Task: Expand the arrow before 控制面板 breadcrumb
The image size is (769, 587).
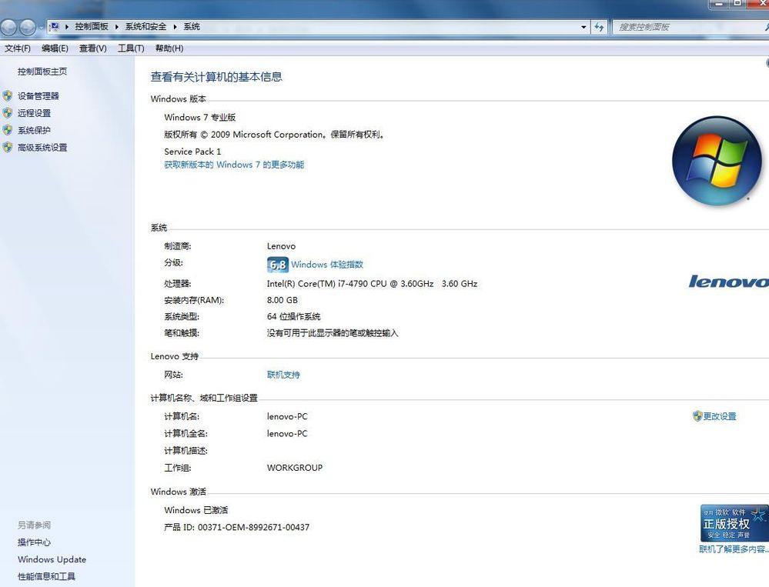Action: pos(67,27)
